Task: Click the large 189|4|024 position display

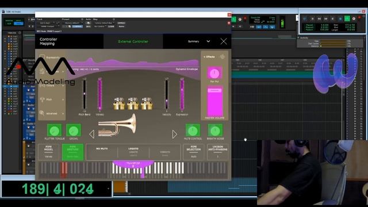Action: (57, 189)
